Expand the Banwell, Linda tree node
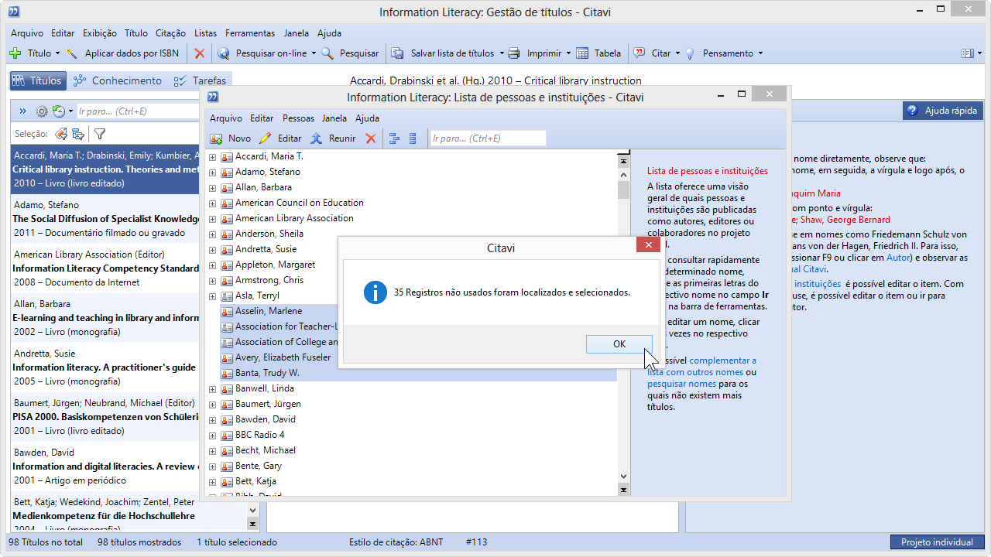Screen dimensions: 991x557 (x=213, y=389)
